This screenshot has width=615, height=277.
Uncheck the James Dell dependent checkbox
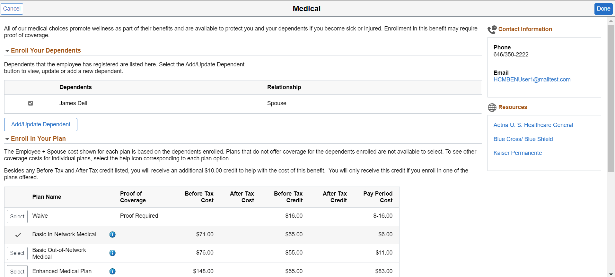click(31, 103)
